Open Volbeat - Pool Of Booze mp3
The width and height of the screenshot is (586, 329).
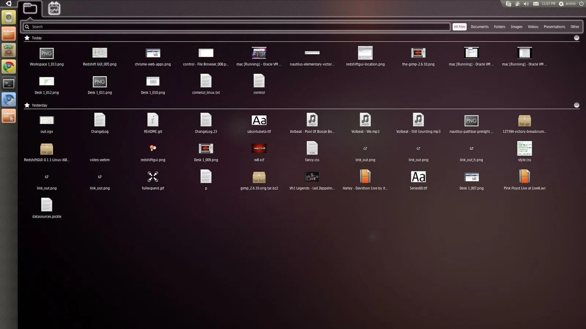click(312, 123)
